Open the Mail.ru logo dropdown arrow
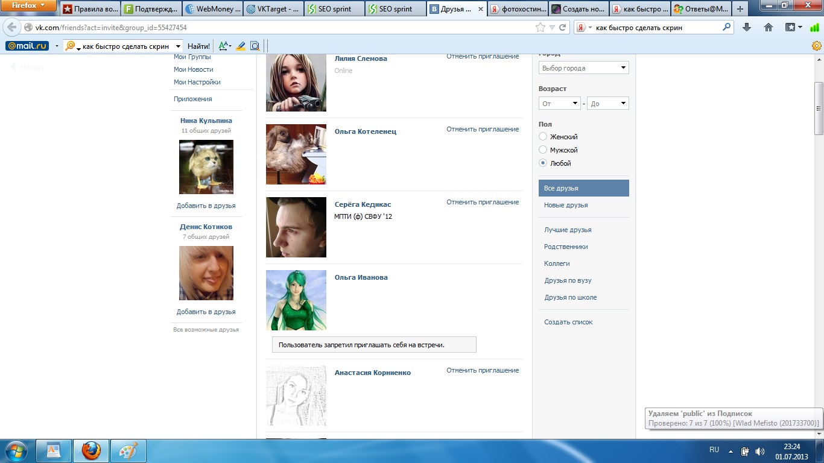The width and height of the screenshot is (824, 463). pos(57,46)
